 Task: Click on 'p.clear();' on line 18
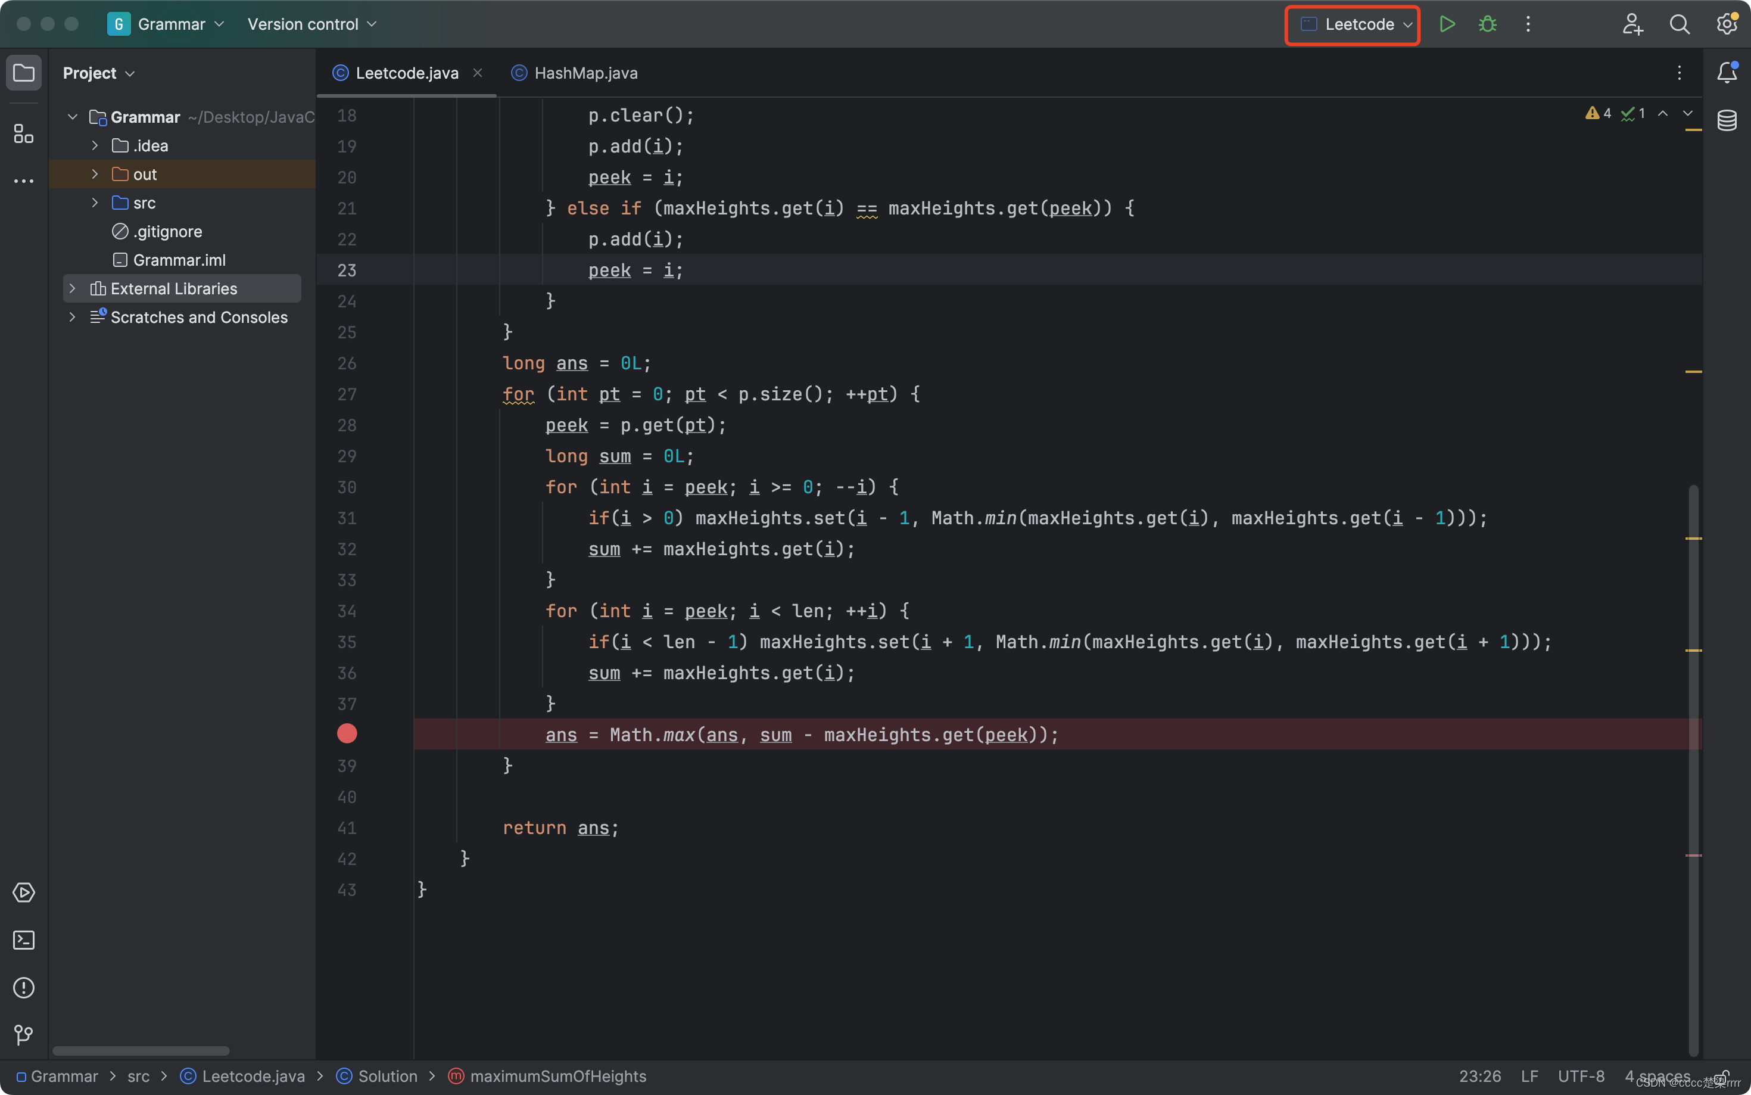pyautogui.click(x=641, y=115)
